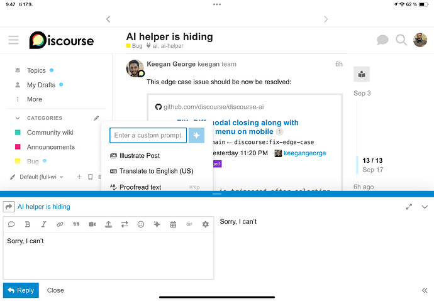This screenshot has width=434, height=301.
Task: Click into the composer text area
Action: pos(108,256)
